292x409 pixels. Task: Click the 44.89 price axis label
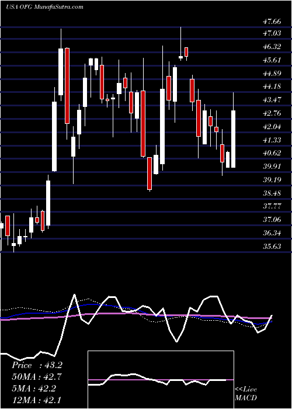click(272, 74)
